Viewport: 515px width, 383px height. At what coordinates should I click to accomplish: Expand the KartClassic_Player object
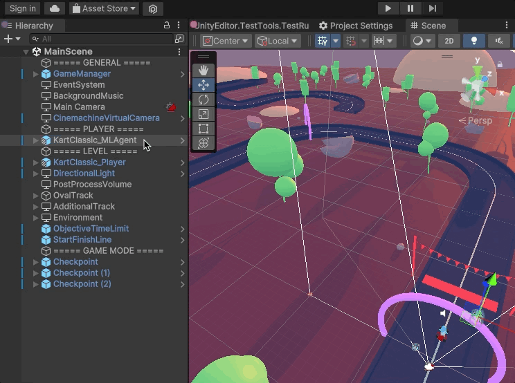coord(36,162)
